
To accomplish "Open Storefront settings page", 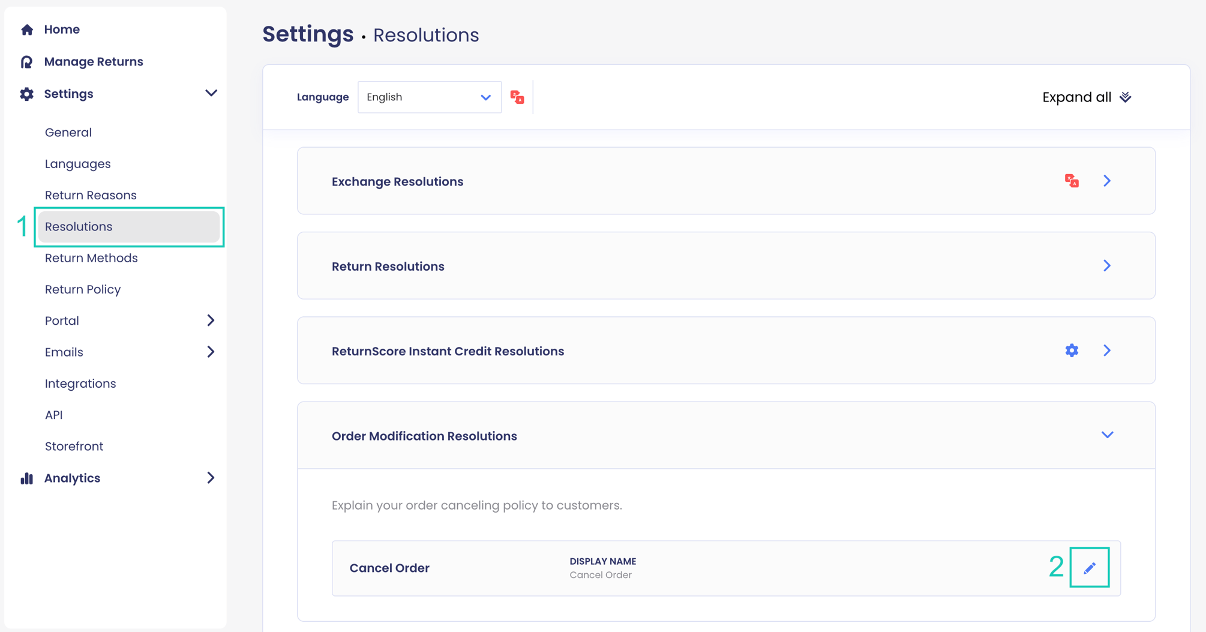I will (74, 447).
